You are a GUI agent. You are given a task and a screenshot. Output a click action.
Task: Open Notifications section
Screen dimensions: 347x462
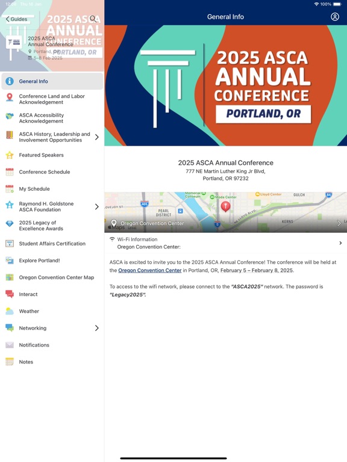(52, 345)
